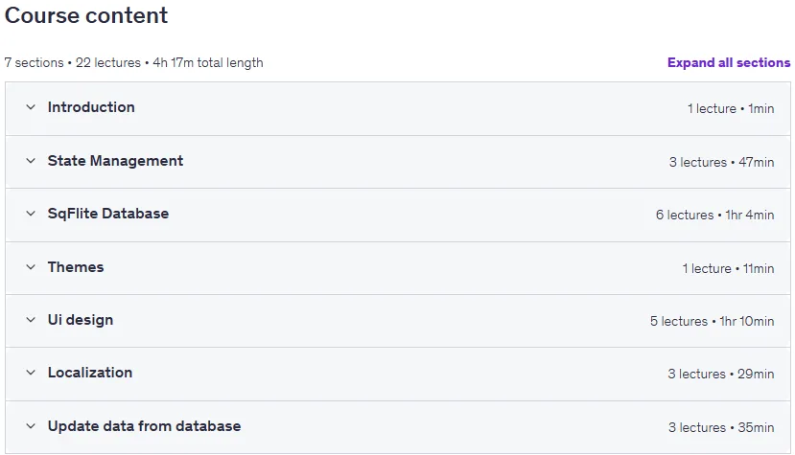Click the Localization row's chevron icon
The width and height of the screenshot is (795, 455).
point(31,373)
